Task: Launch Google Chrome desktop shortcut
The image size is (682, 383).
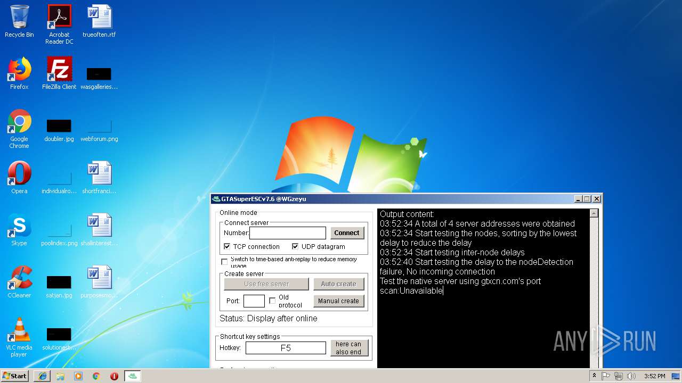Action: 19,129
